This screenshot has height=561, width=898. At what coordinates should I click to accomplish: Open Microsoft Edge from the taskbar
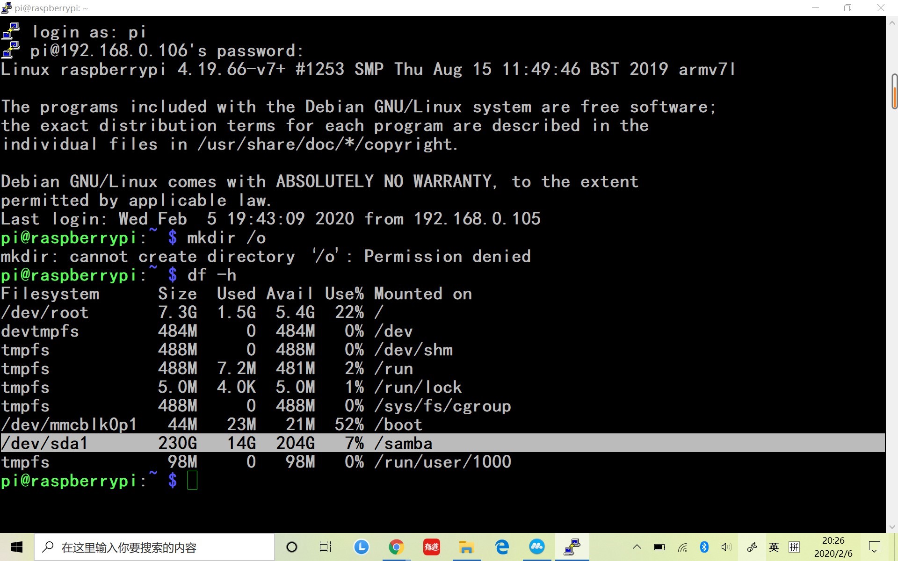tap(502, 547)
